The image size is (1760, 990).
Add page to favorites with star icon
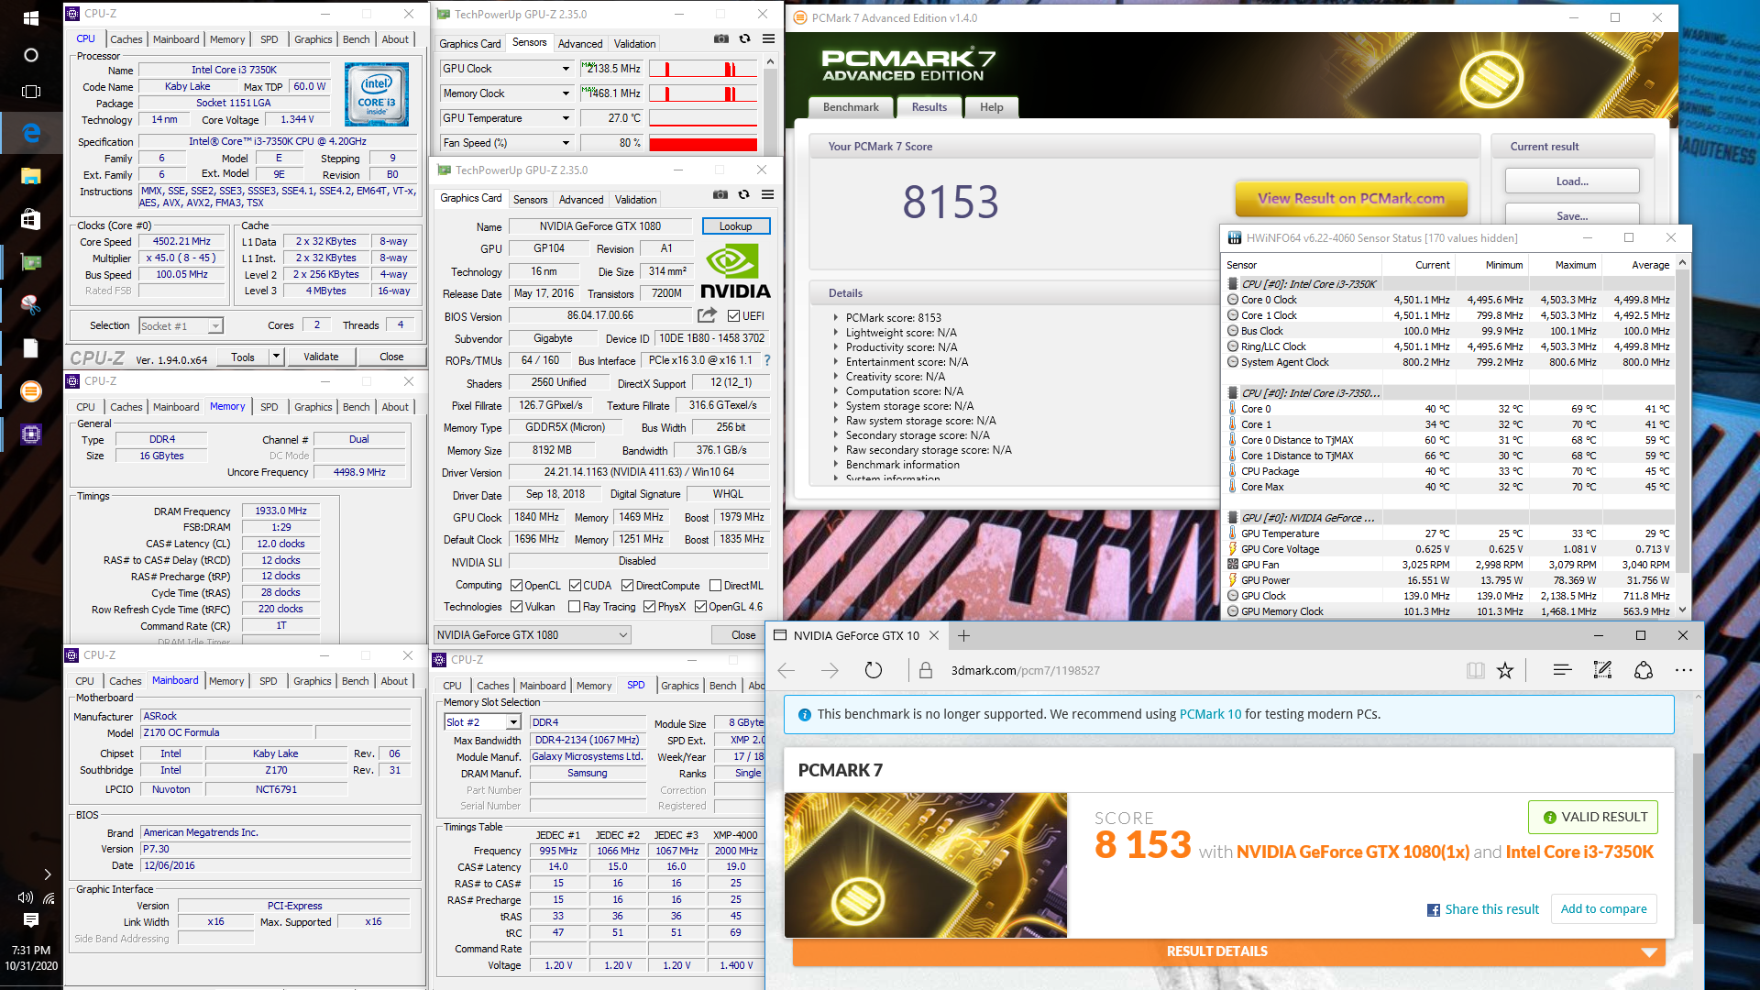(1505, 671)
